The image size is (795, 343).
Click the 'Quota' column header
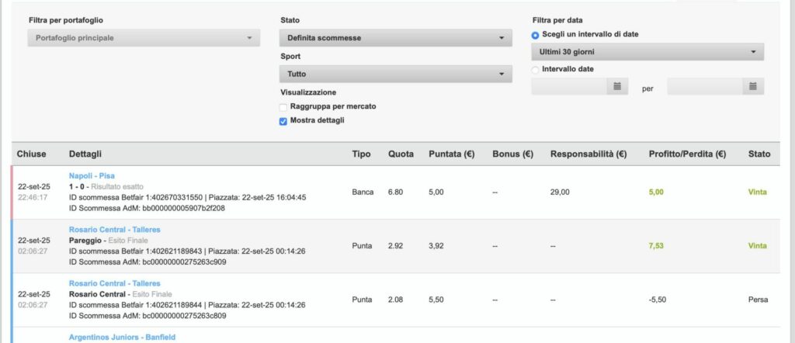(401, 154)
